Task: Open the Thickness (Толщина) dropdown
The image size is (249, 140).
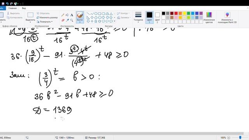Action: click(138, 17)
